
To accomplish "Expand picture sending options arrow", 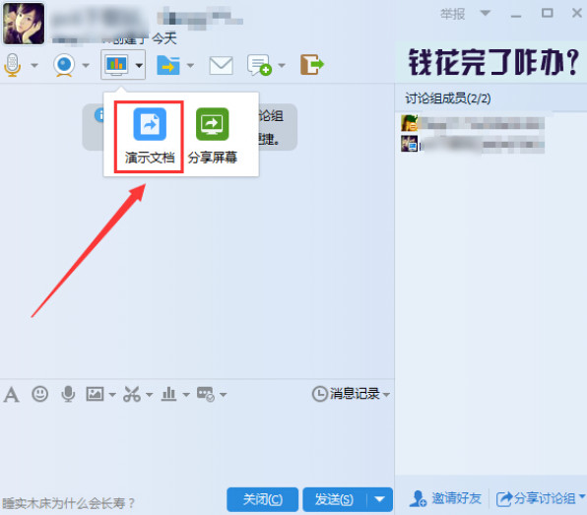I will [x=112, y=395].
